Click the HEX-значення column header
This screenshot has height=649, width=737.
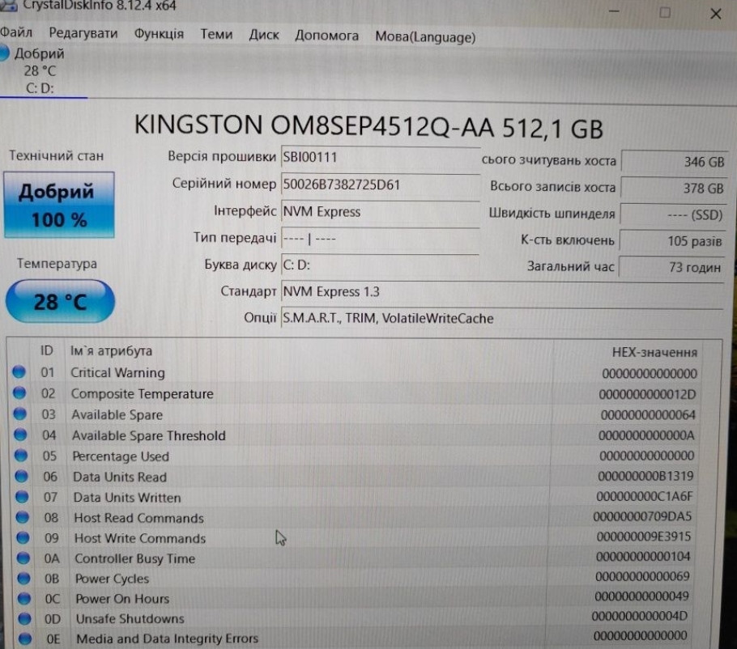(654, 352)
